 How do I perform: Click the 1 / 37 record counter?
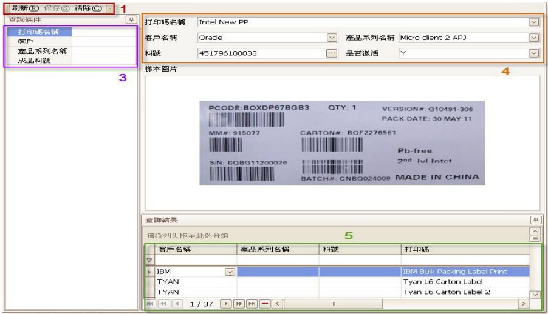(x=201, y=304)
